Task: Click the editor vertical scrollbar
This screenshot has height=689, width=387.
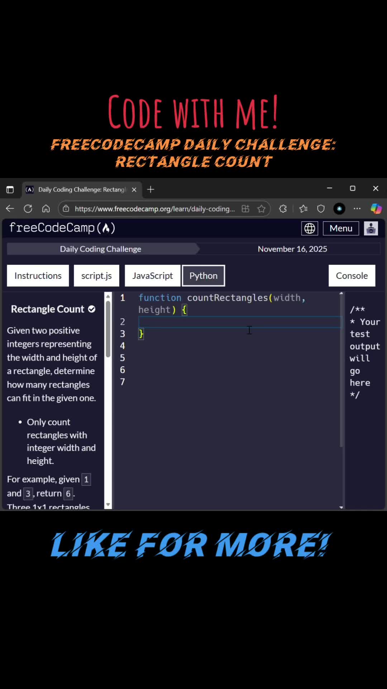Action: pyautogui.click(x=341, y=371)
